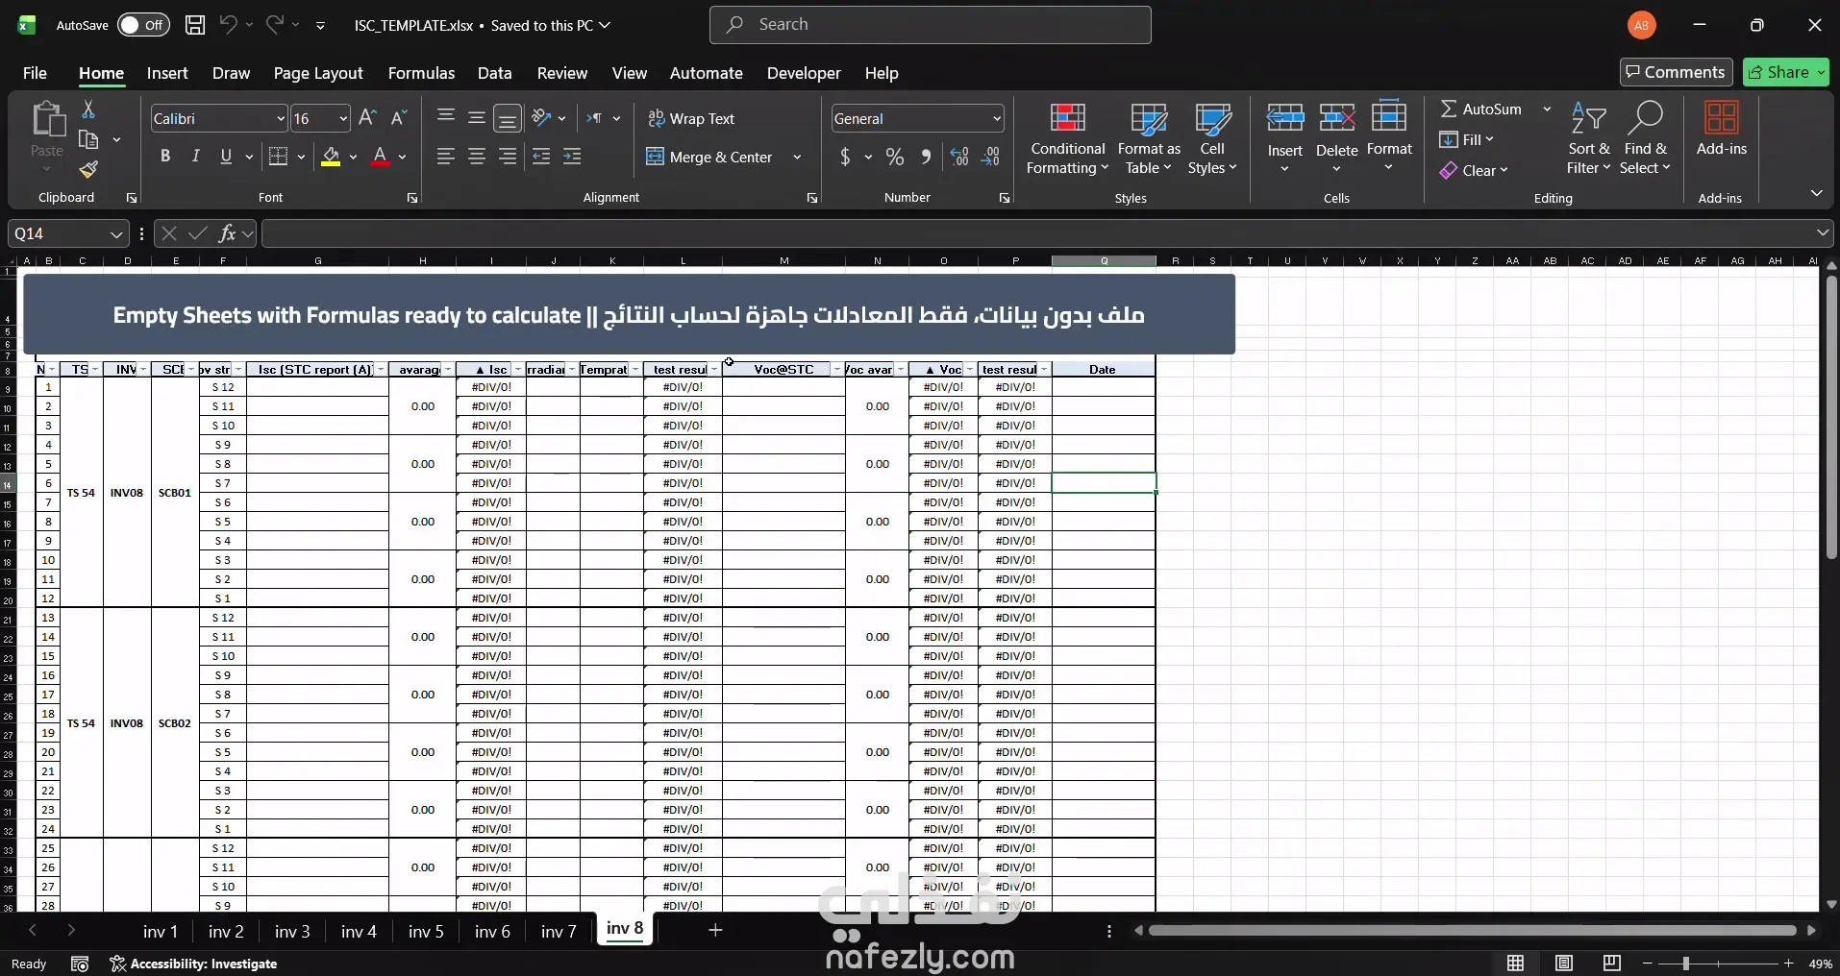Open the Fill dropdown

coord(1467,139)
